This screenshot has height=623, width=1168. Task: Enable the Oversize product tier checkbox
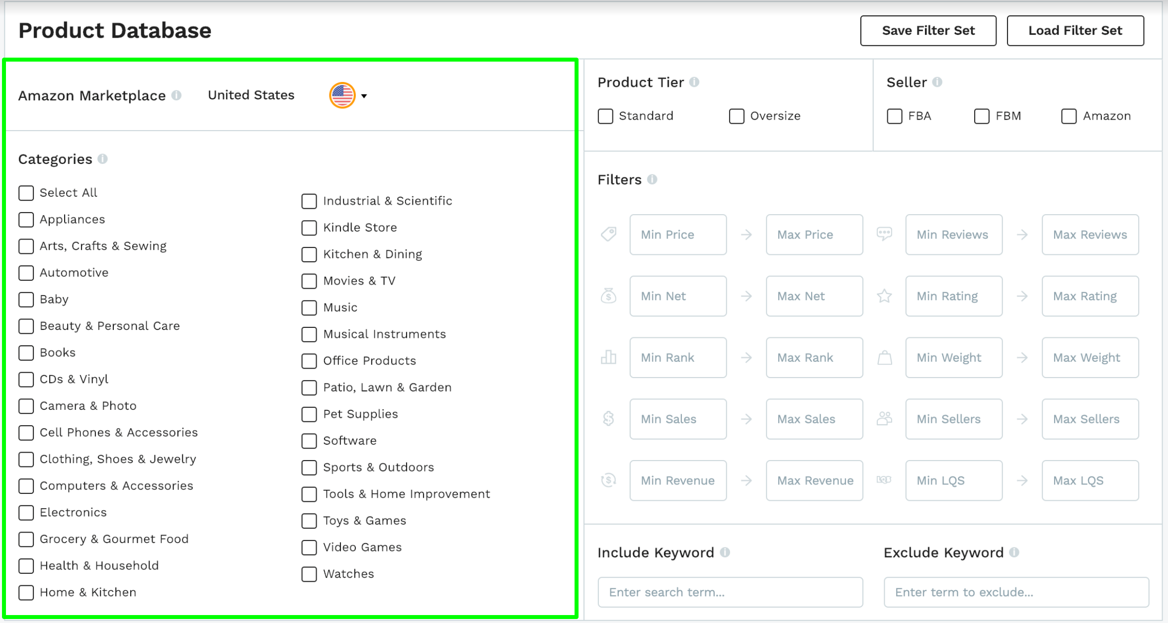tap(736, 116)
